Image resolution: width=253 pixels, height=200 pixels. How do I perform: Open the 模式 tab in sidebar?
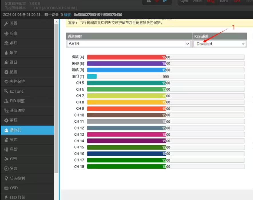coord(14,140)
